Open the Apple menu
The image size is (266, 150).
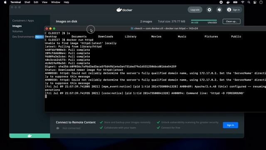5,2
